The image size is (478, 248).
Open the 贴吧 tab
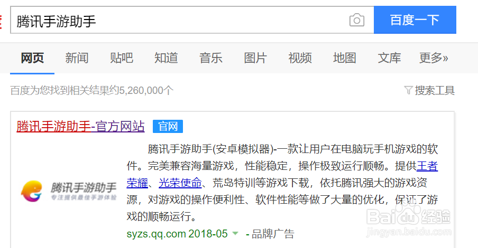(x=121, y=58)
